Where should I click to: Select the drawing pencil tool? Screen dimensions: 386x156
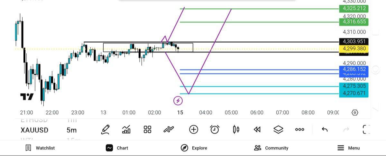[105, 129]
